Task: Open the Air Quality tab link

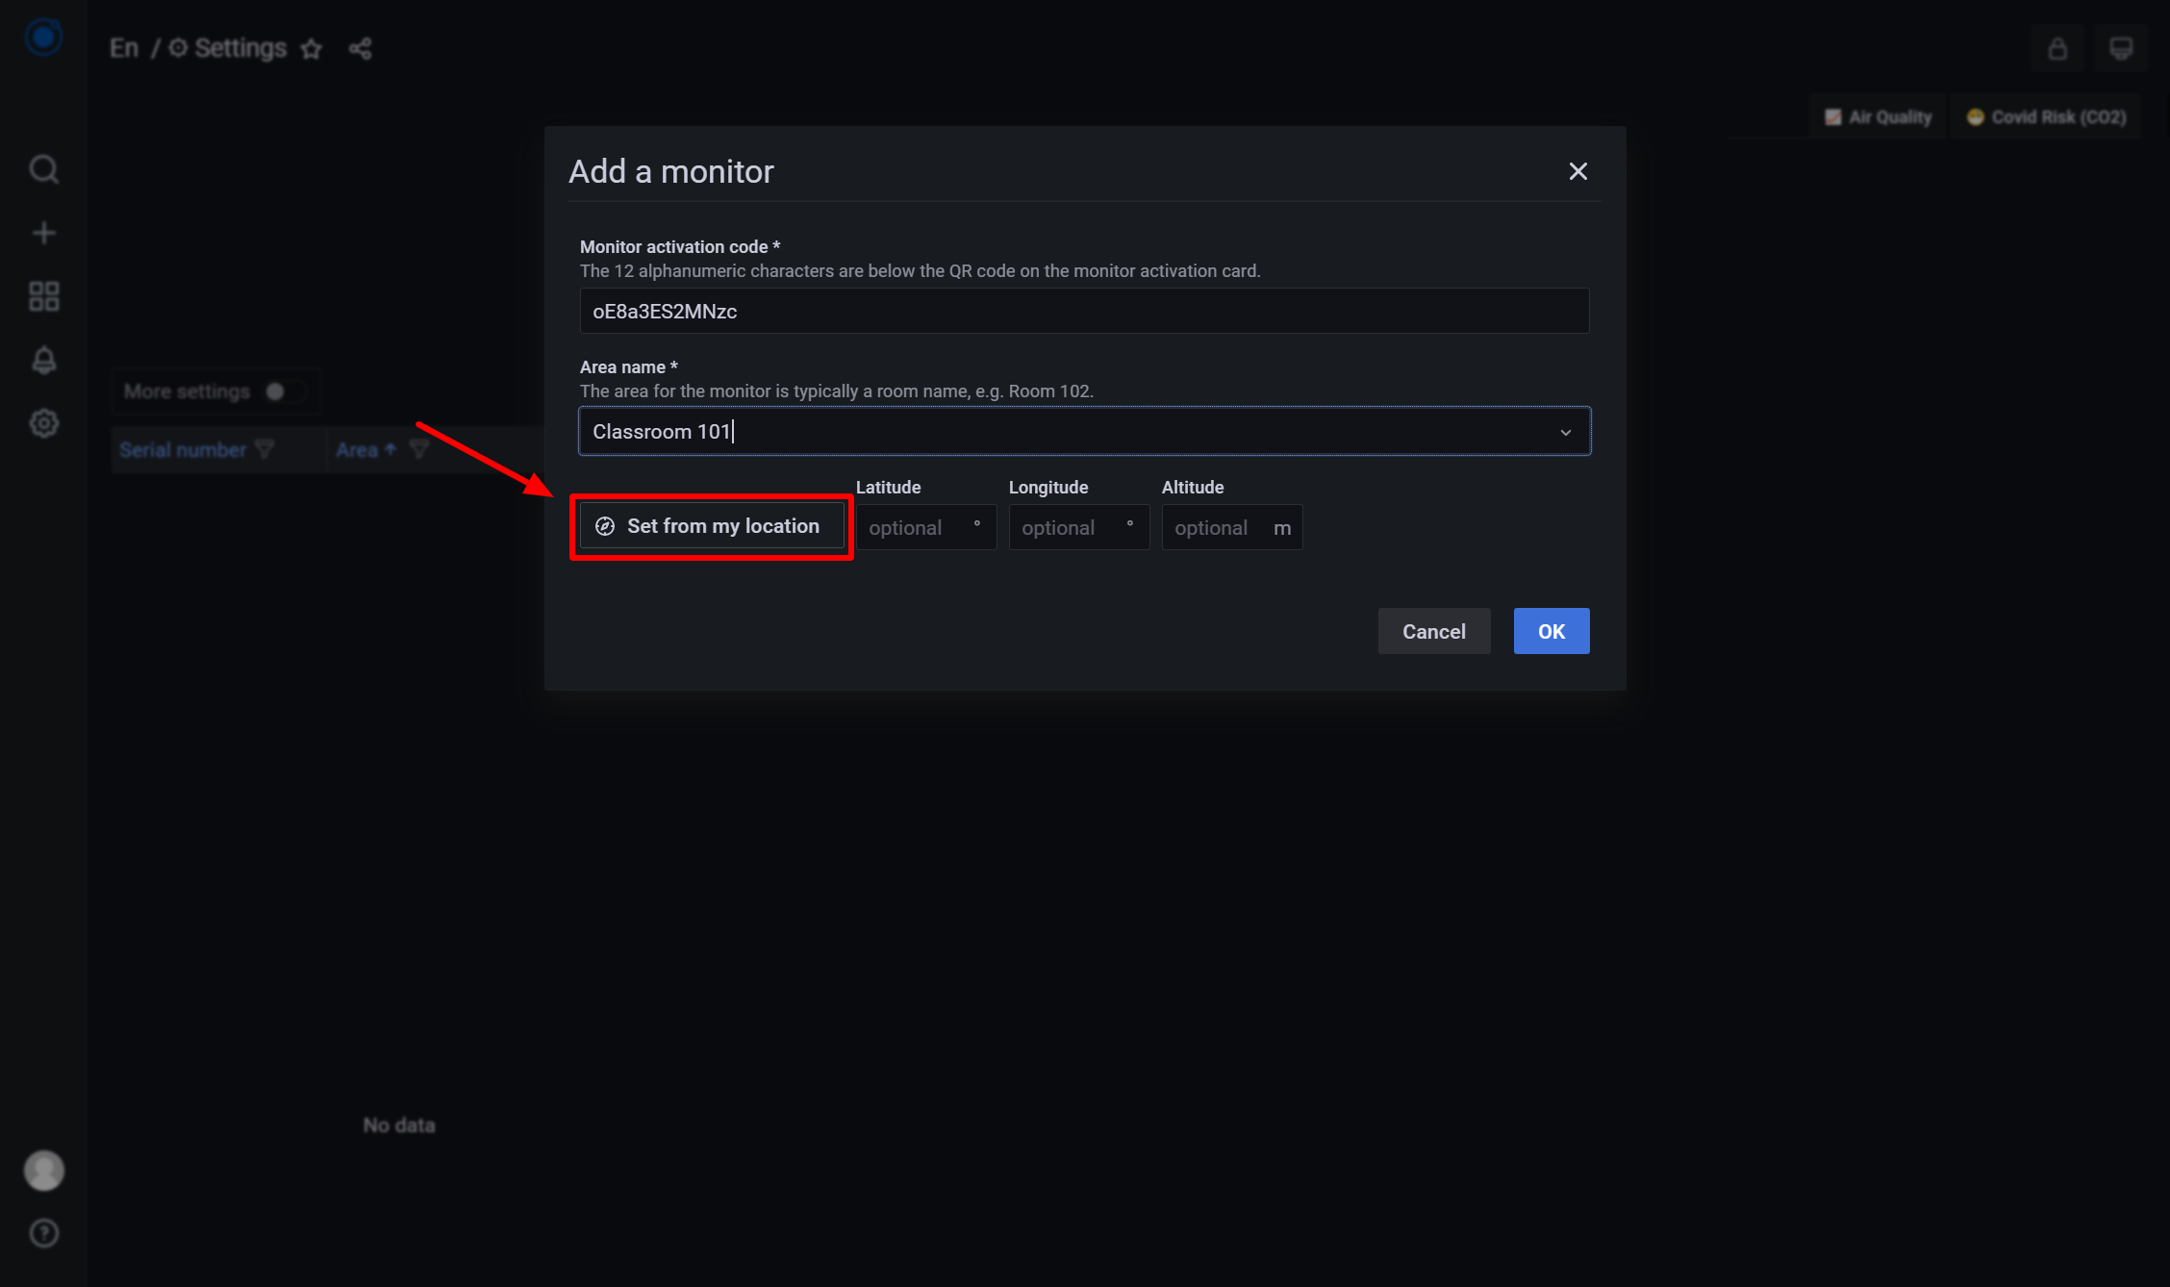Action: [1878, 117]
